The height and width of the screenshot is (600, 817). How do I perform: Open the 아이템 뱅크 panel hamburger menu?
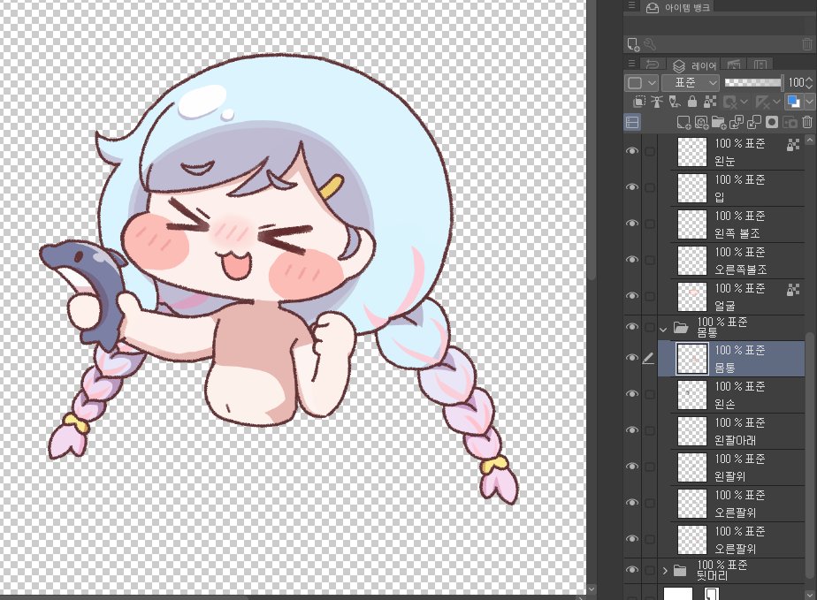pyautogui.click(x=631, y=5)
